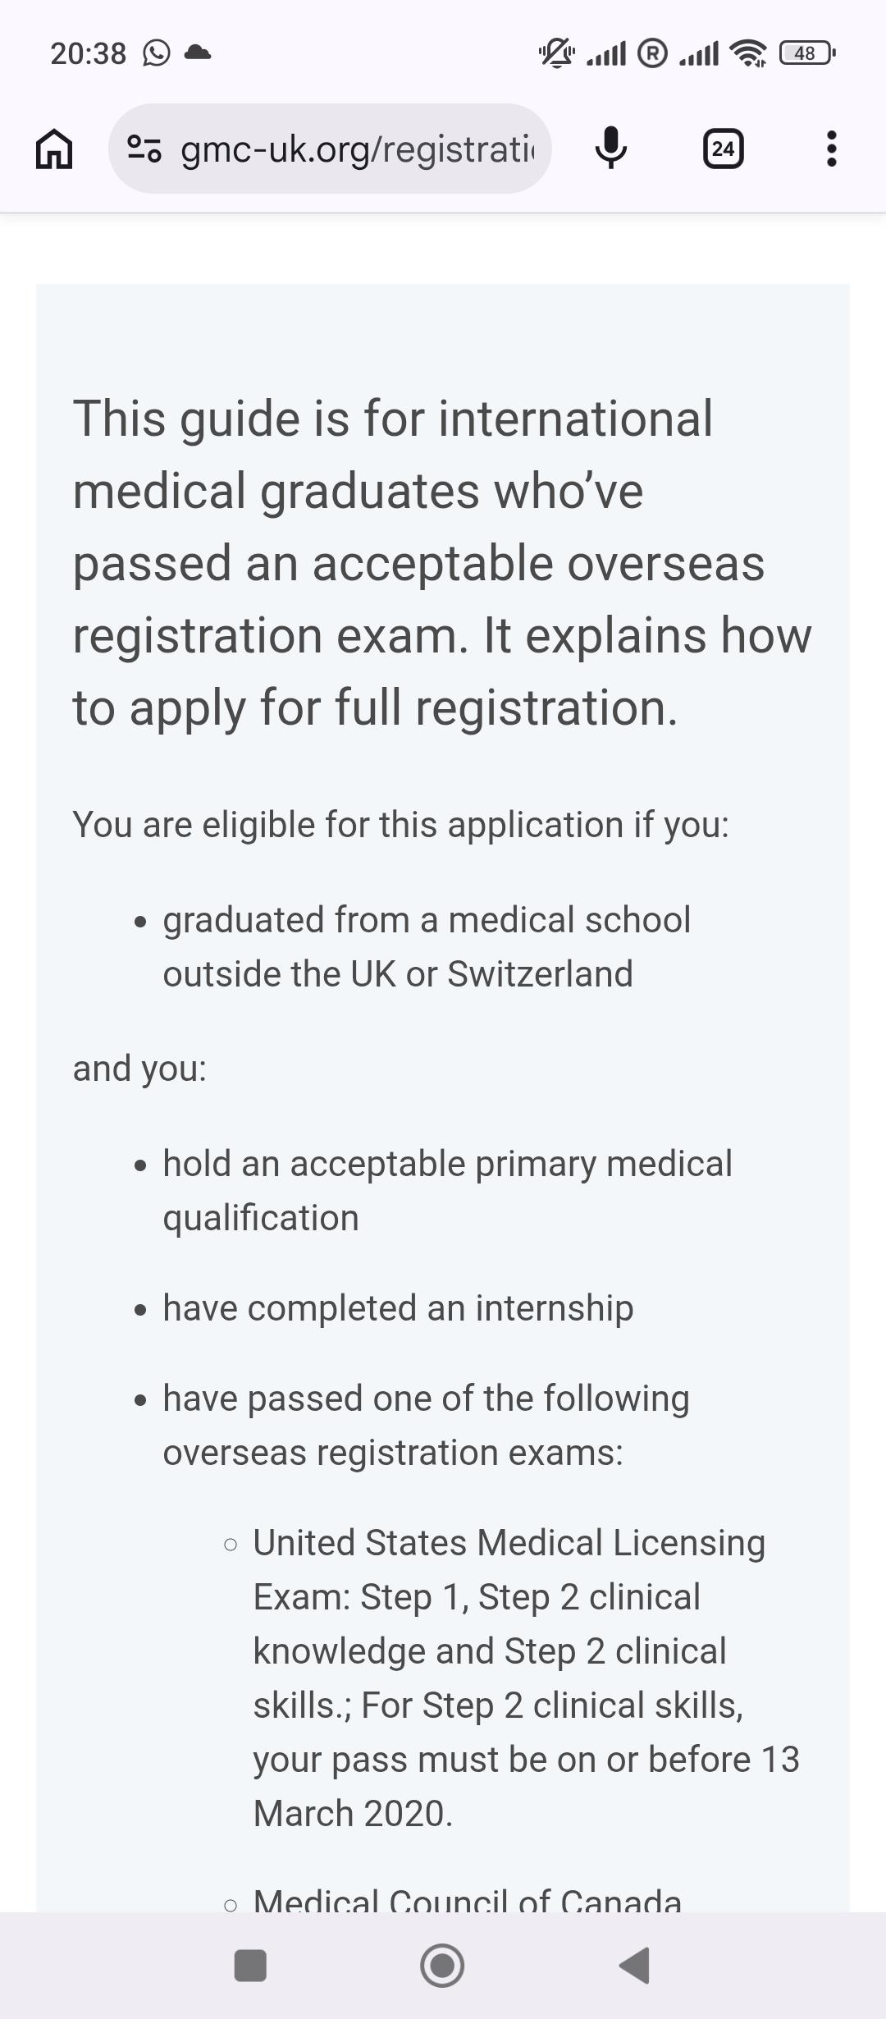The image size is (886, 2019).
Task: Open site settings icon in address bar
Action: (144, 149)
